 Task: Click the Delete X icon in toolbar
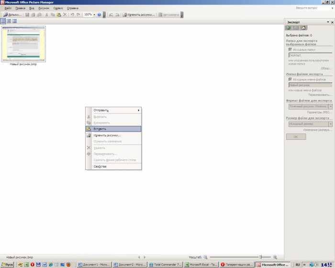65,15
